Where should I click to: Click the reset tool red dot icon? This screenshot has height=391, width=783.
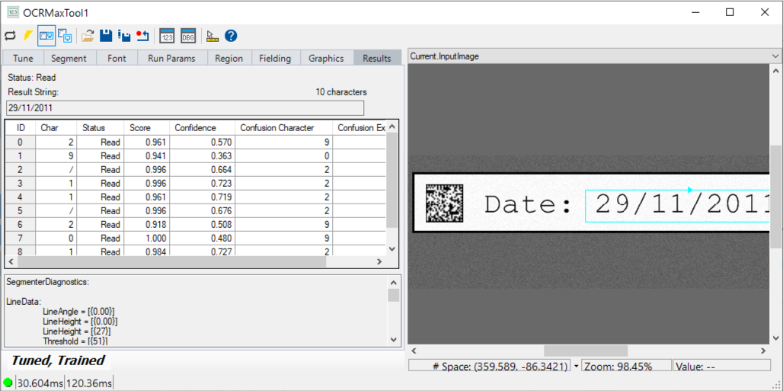point(142,36)
